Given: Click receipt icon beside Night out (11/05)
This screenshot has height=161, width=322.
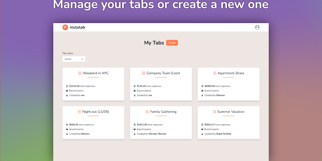Looking at the screenshot, I should (x=79, y=112).
